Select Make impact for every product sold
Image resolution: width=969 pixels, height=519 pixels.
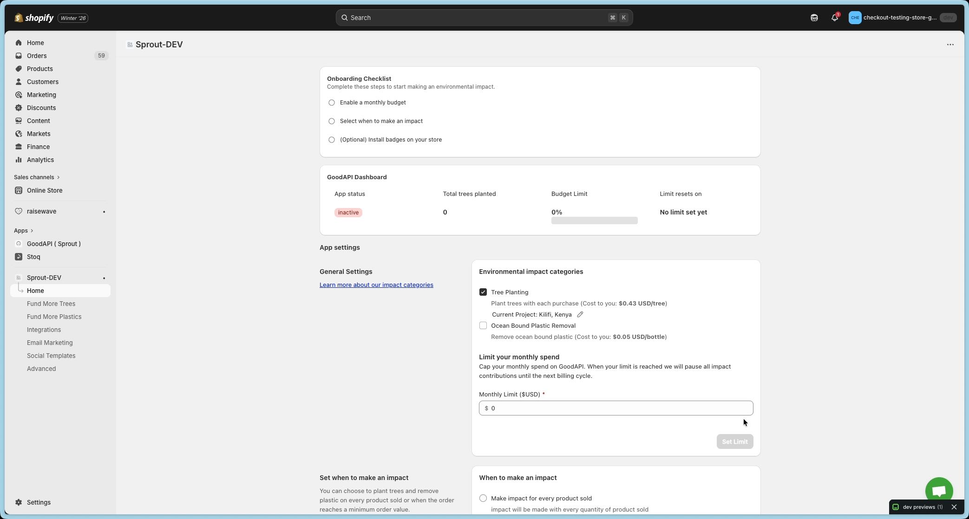tap(483, 498)
